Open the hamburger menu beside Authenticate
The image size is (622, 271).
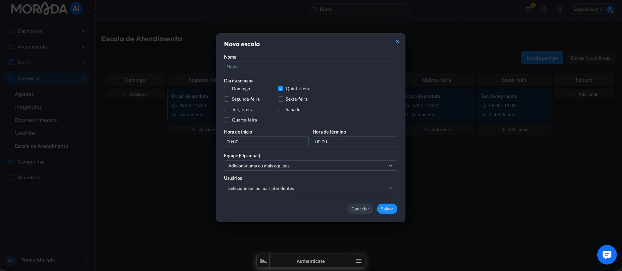click(x=358, y=261)
